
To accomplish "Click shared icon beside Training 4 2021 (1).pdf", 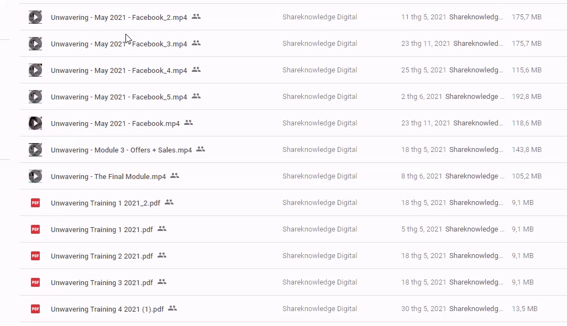I will (172, 308).
